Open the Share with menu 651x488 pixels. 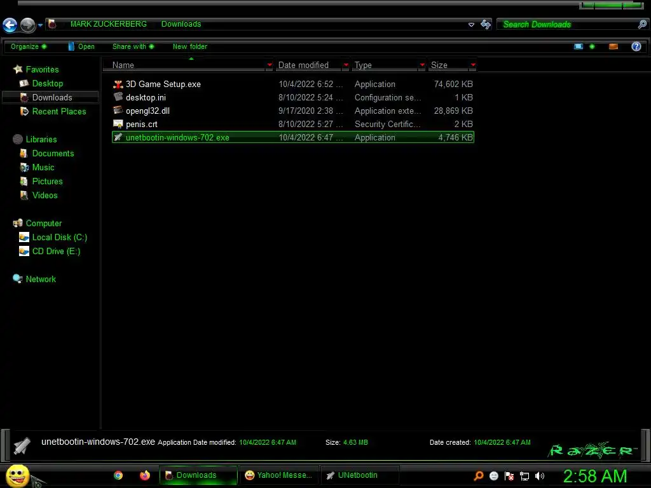coord(133,46)
